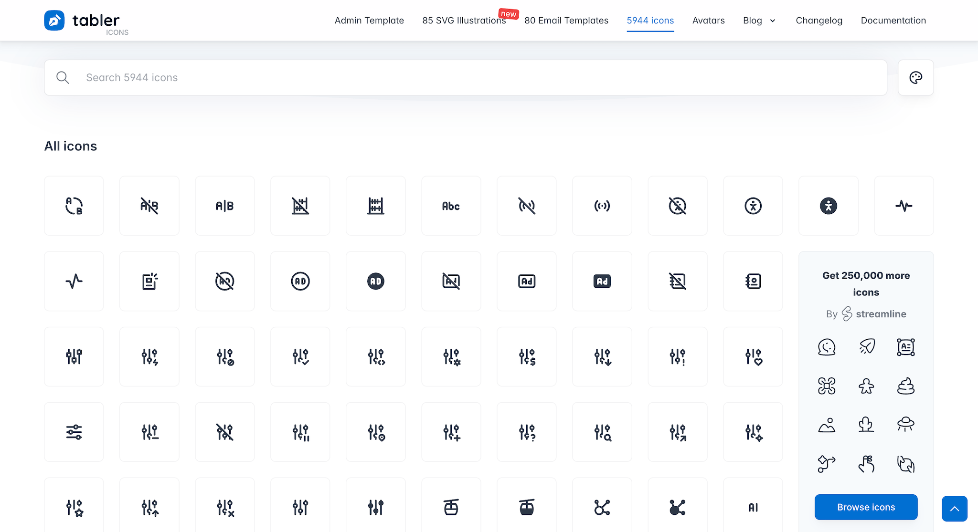This screenshot has width=978, height=532.
Task: Open the streamline link in promo card
Action: [874, 314]
